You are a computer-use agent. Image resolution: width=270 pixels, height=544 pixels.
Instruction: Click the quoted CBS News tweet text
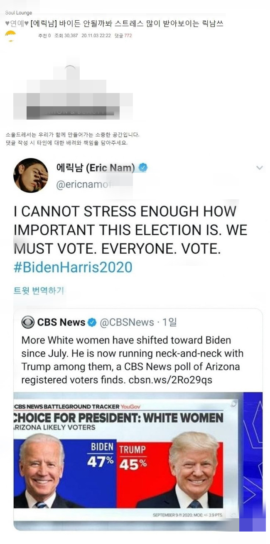click(132, 360)
